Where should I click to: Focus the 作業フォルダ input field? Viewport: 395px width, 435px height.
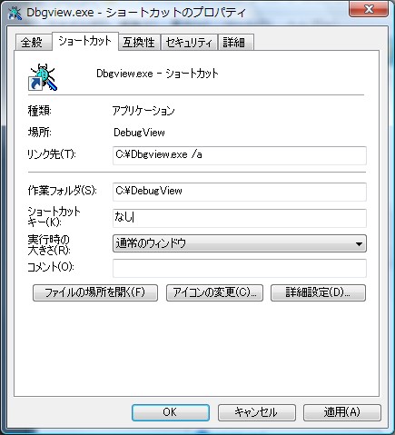coord(240,192)
